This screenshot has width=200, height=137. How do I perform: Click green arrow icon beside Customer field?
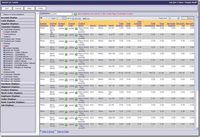coord(76,14)
